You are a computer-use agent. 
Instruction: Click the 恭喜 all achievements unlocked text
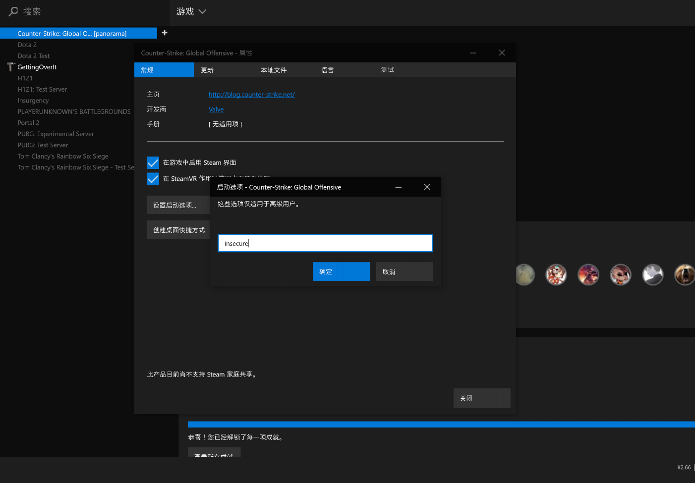236,437
